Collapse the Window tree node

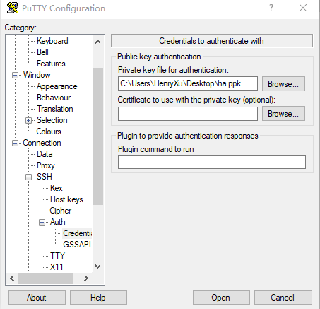click(15, 75)
